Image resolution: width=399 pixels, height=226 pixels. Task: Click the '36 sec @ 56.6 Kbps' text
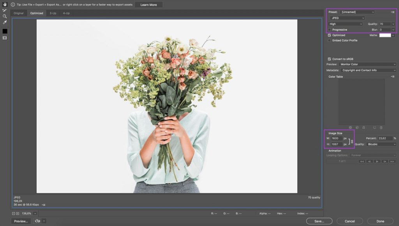coord(26,205)
